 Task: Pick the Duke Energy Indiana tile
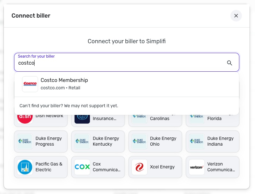pyautogui.click(x=212, y=141)
